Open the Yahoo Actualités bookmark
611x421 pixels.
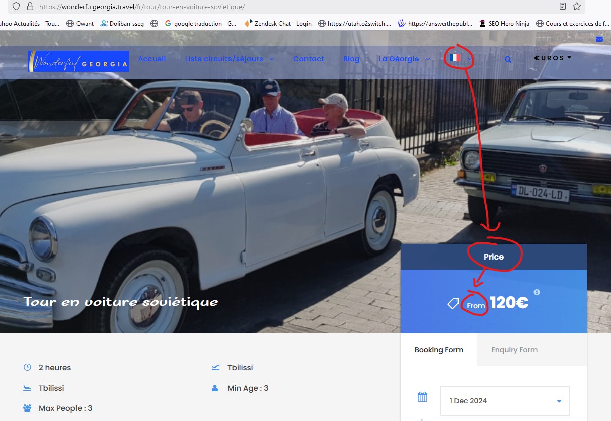coord(30,23)
